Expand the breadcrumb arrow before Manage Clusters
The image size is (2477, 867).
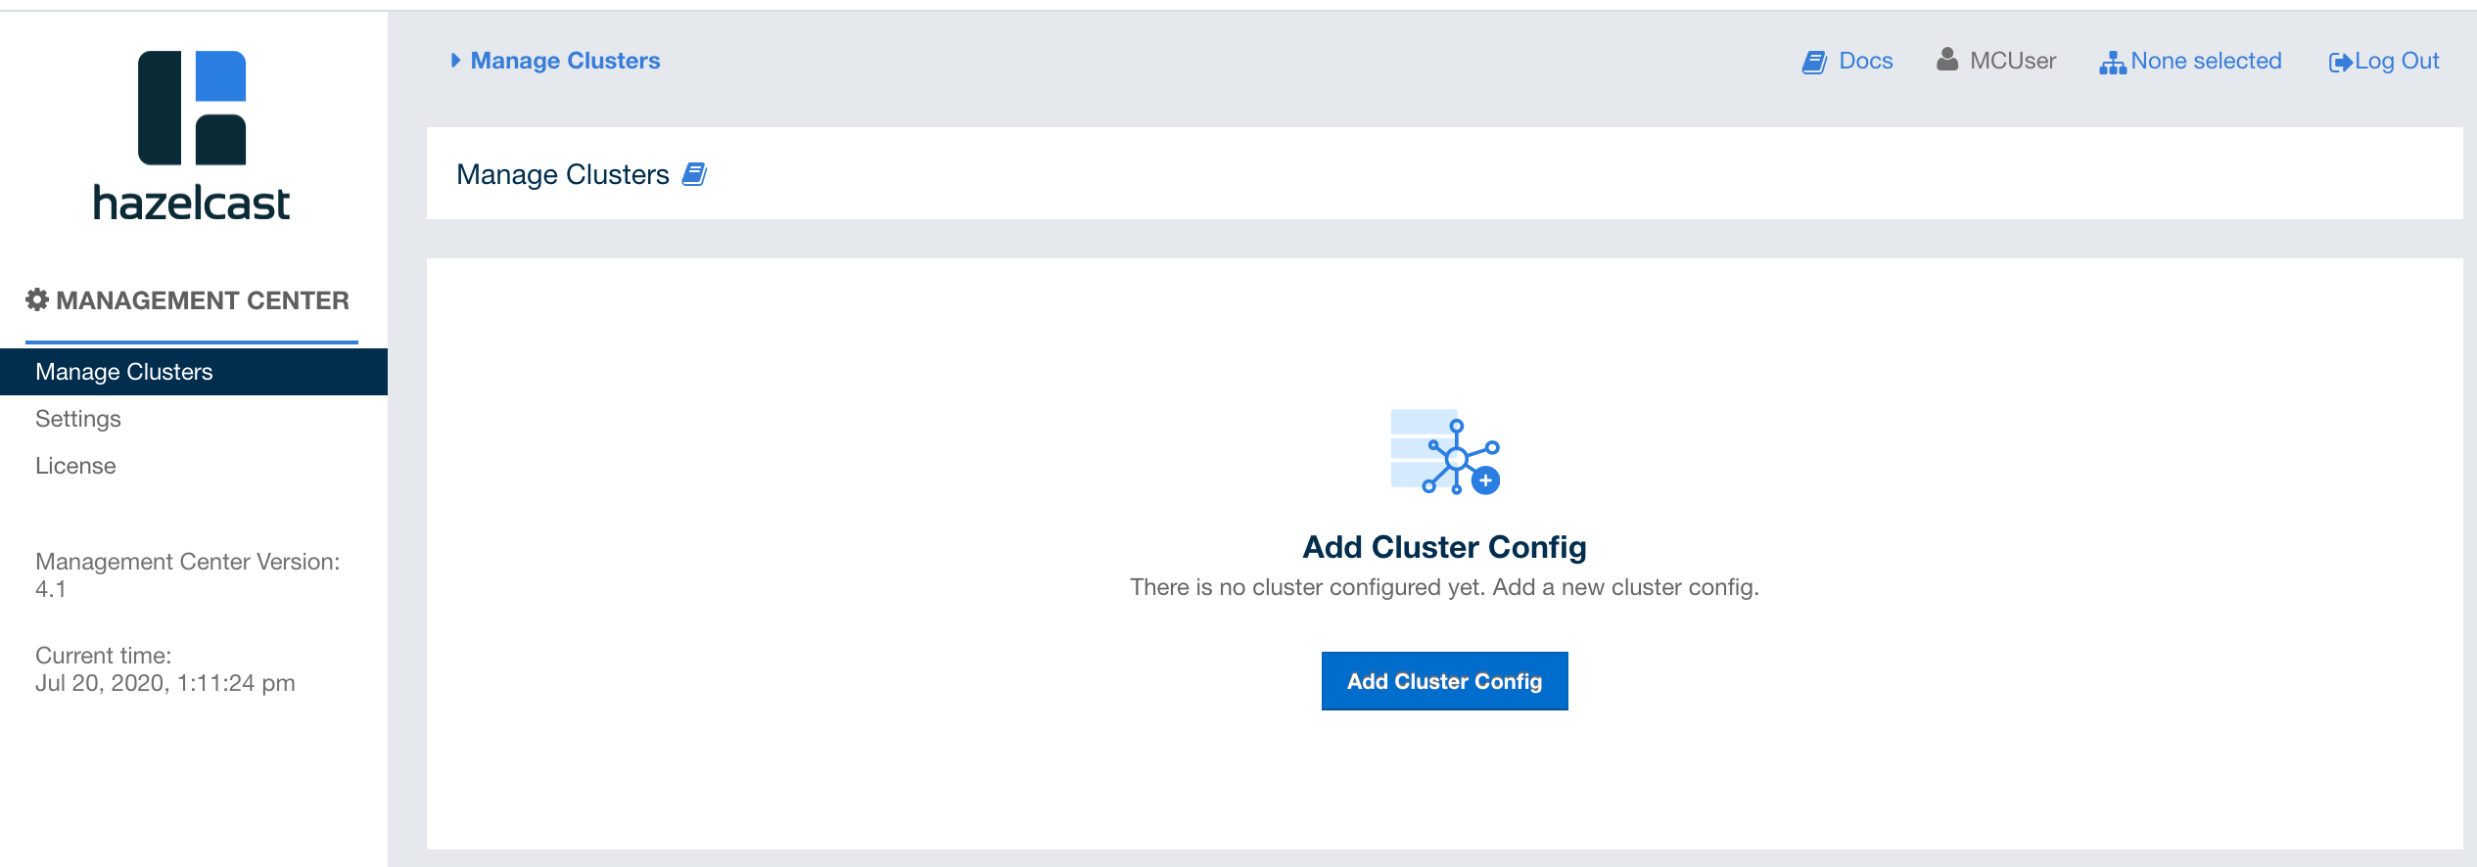click(455, 61)
